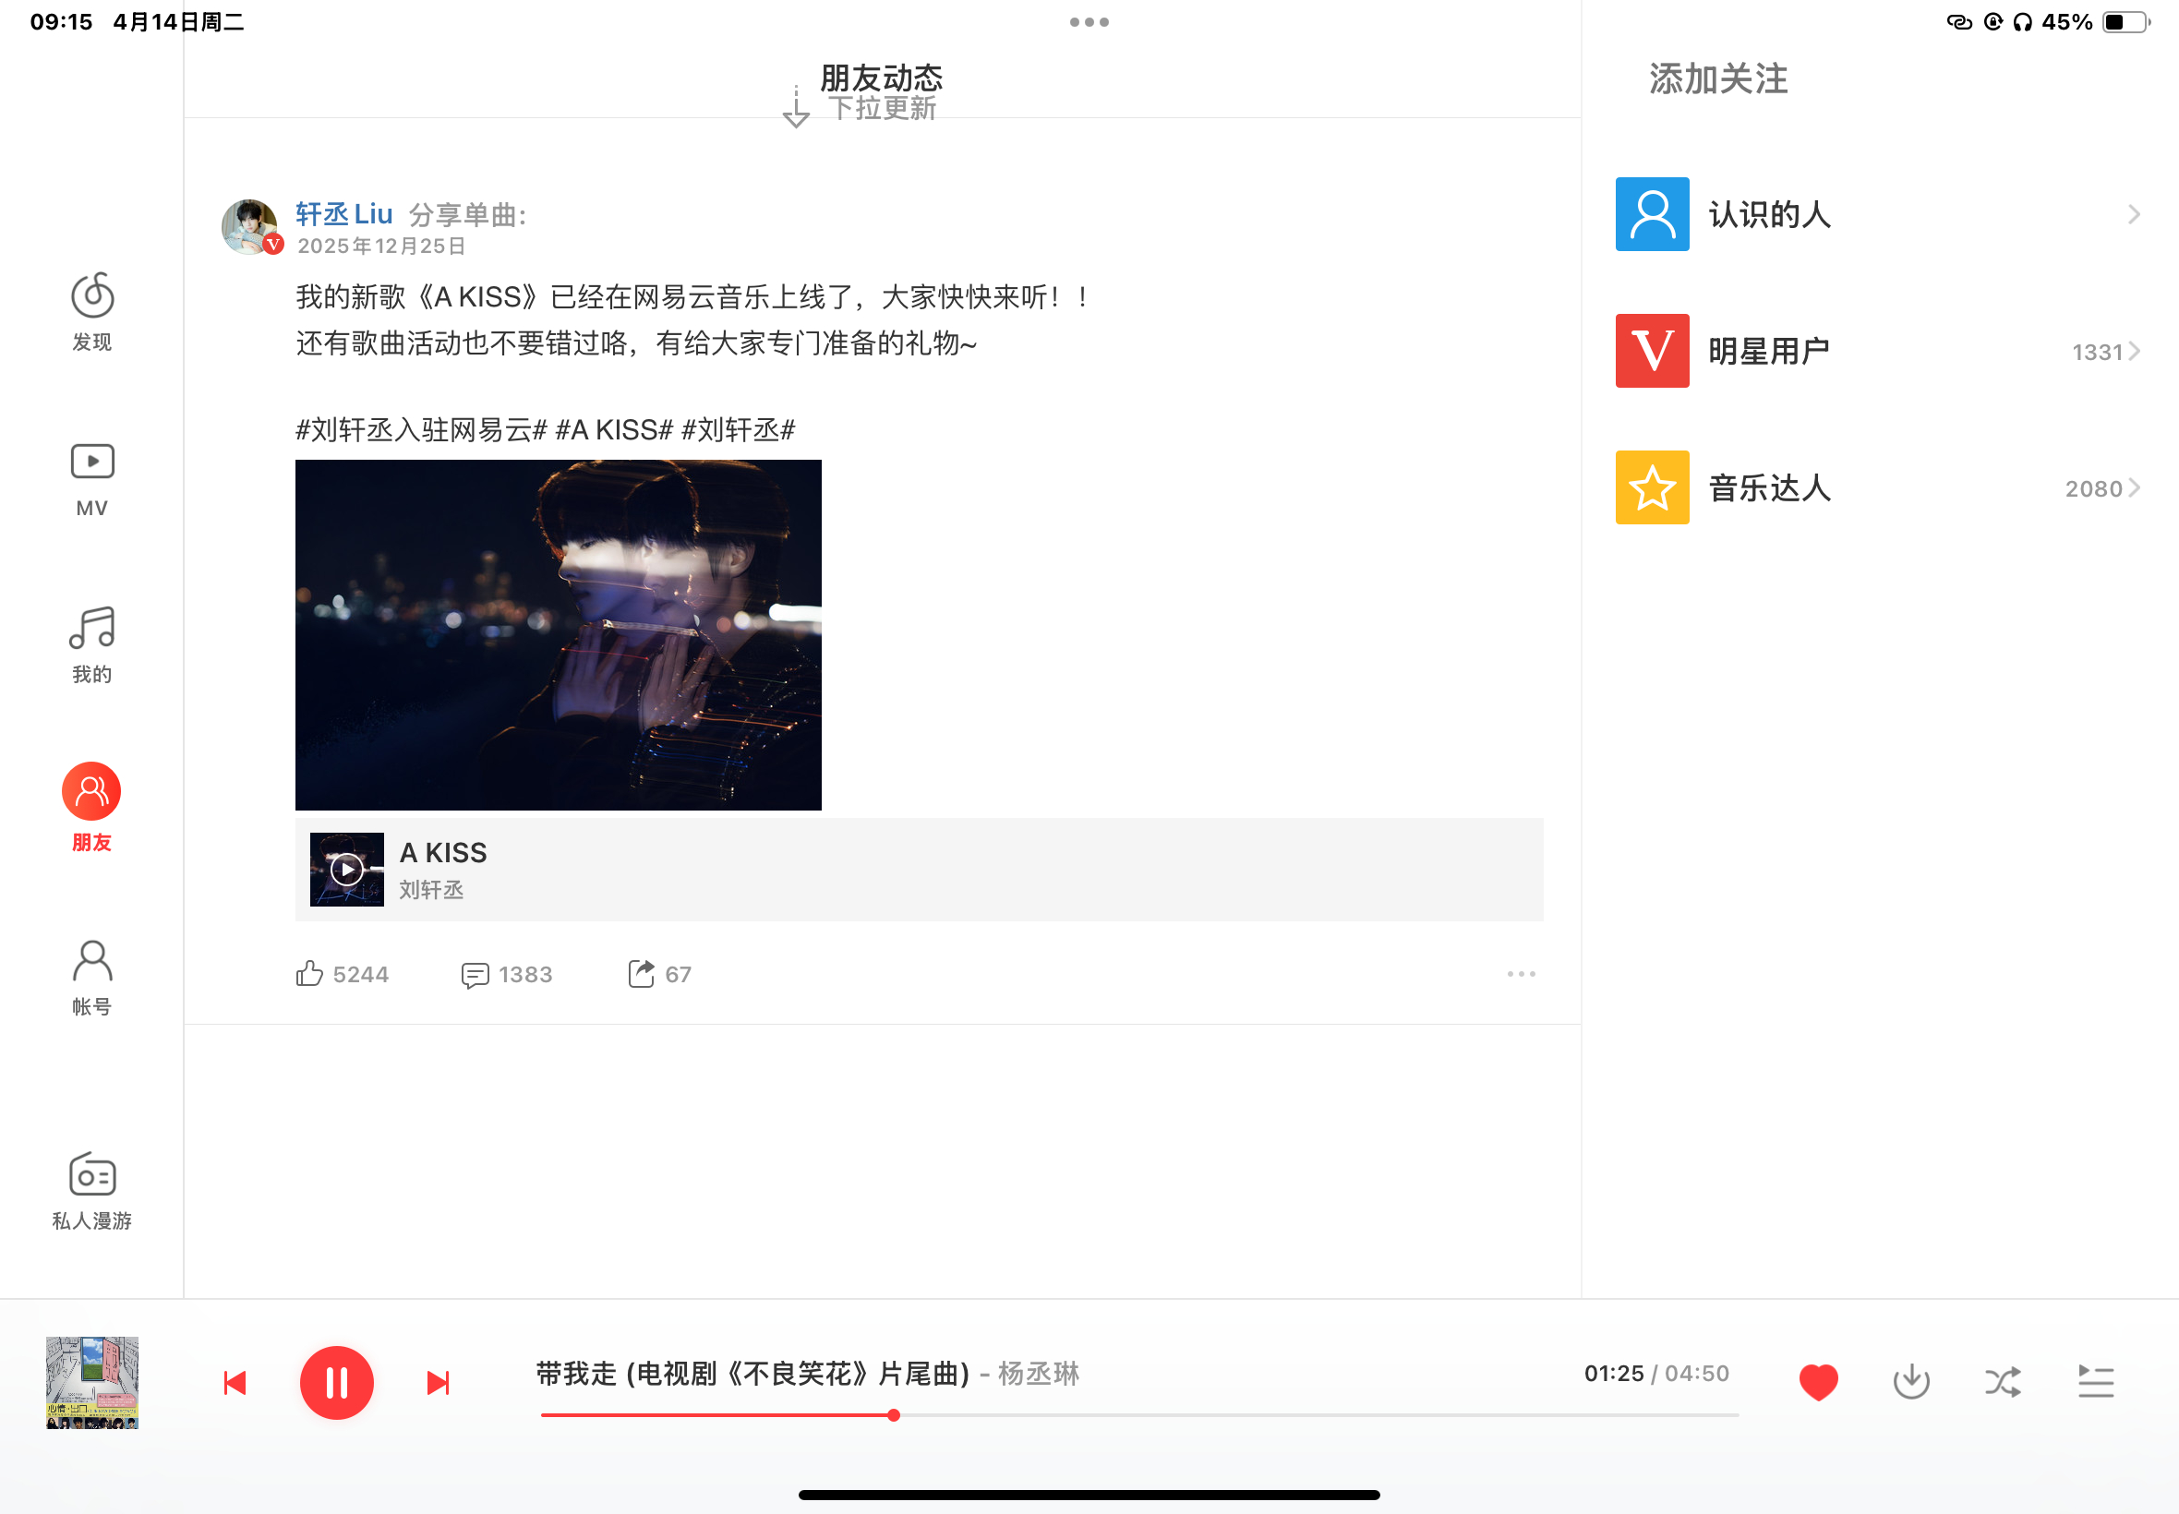Open 轩丞 Liu's profile
This screenshot has width=2179, height=1514.
pos(343,214)
